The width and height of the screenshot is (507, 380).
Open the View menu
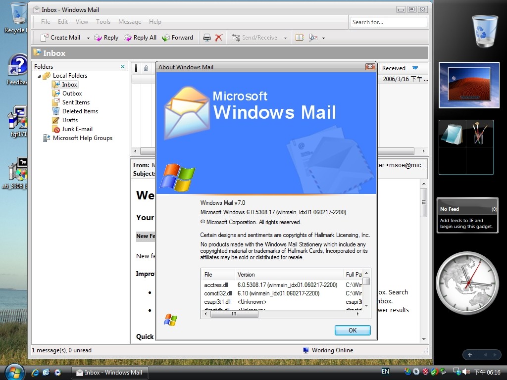pyautogui.click(x=82, y=22)
